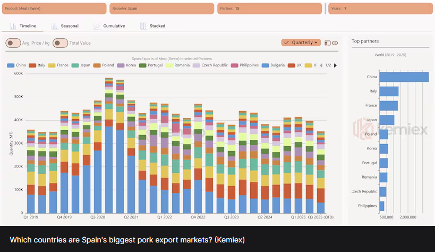Image resolution: width=435 pixels, height=252 pixels.
Task: Copy chart link with the chain icon
Action: [x=335, y=43]
